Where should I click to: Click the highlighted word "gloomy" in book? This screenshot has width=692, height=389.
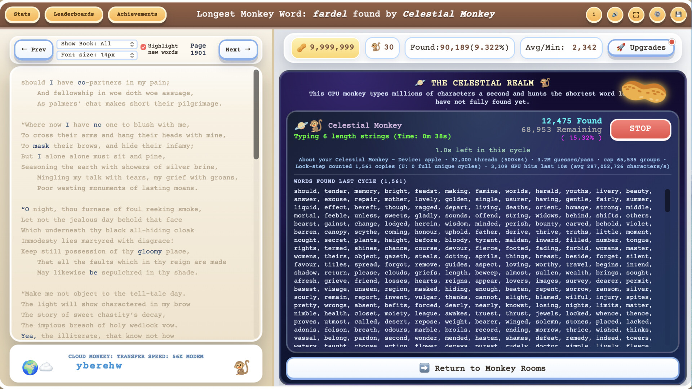tap(150, 251)
